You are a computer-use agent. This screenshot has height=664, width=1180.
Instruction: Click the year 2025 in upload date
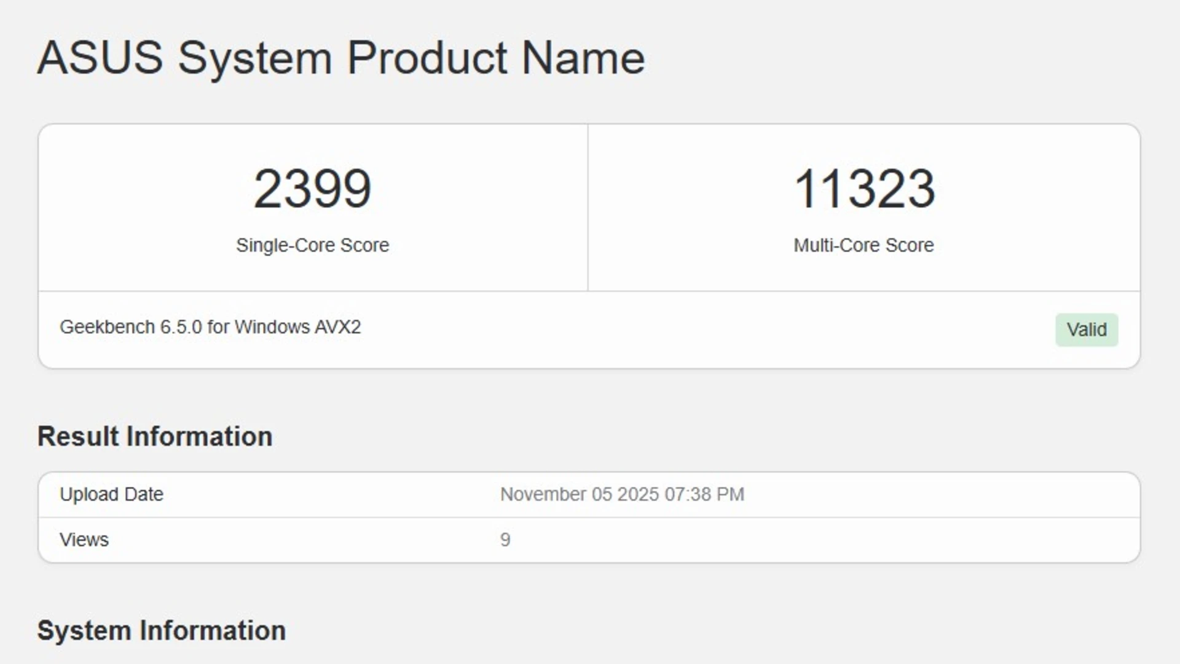[637, 494]
